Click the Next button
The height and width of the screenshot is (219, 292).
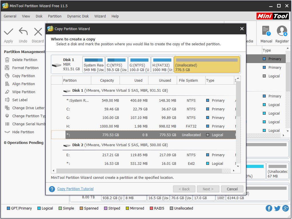(x=208, y=189)
